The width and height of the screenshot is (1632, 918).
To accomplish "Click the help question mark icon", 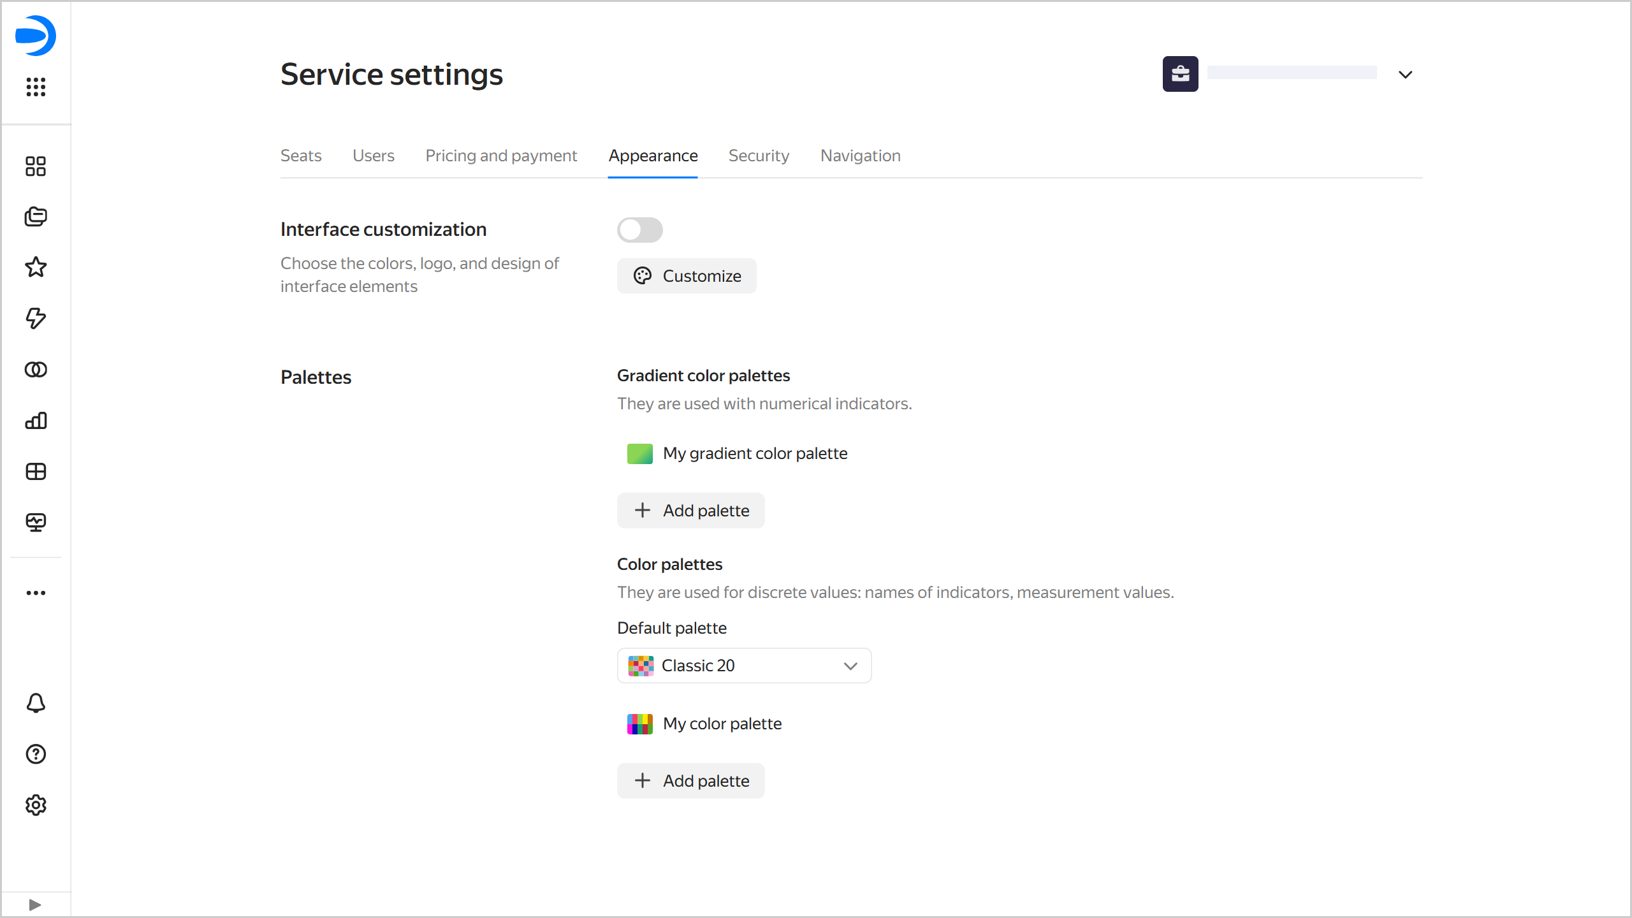I will [36, 754].
